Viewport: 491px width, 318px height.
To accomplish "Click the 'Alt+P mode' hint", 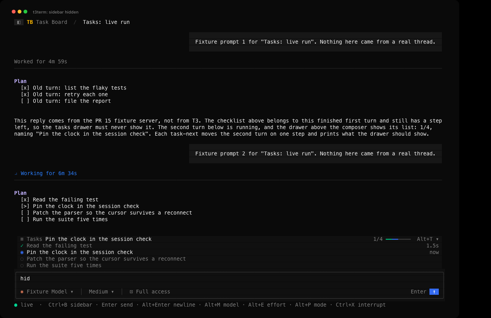I will point(311,305).
